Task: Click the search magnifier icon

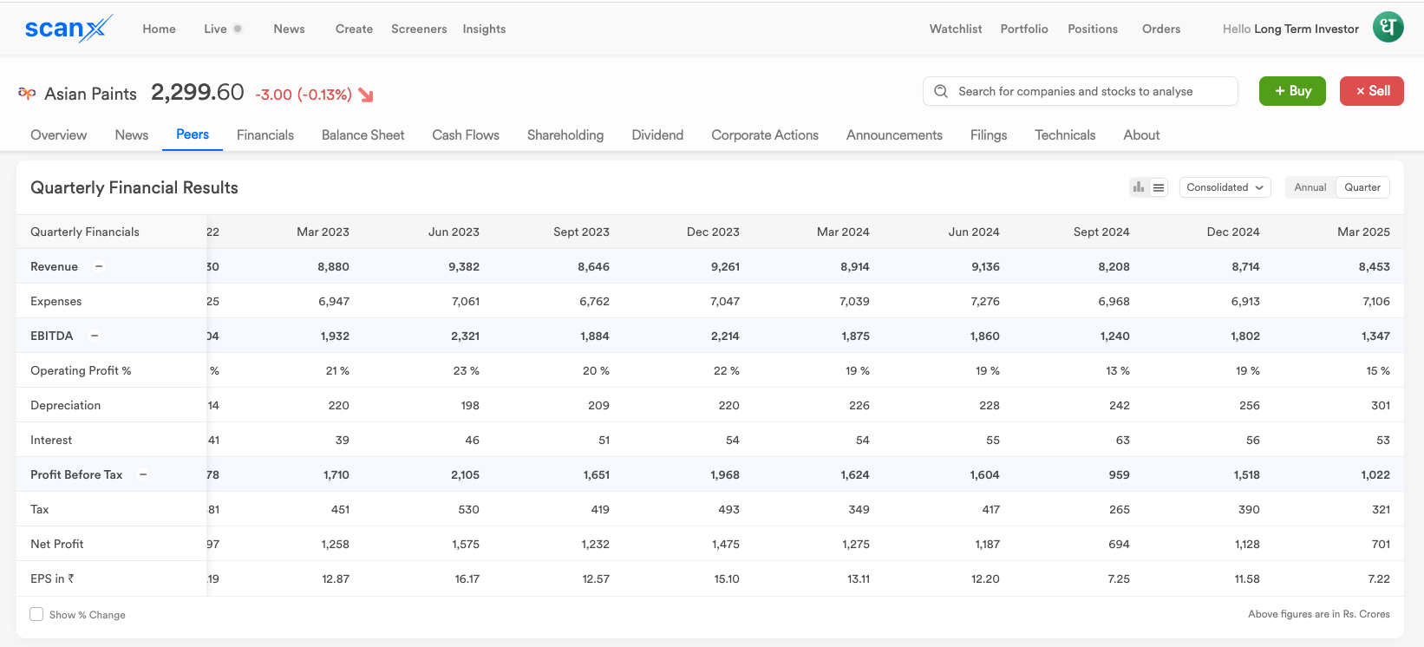Action: point(941,91)
